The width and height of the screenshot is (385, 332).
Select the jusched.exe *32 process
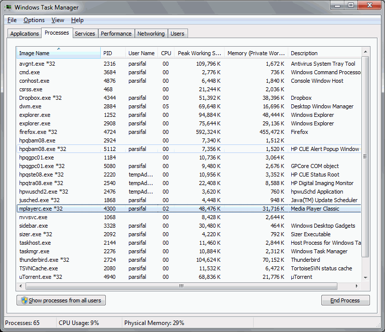point(189,200)
